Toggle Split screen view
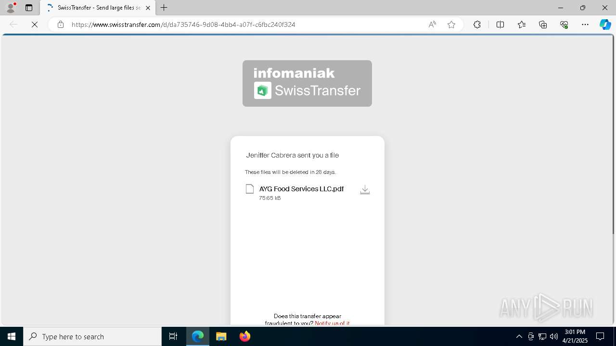The width and height of the screenshot is (616, 346). [x=500, y=25]
